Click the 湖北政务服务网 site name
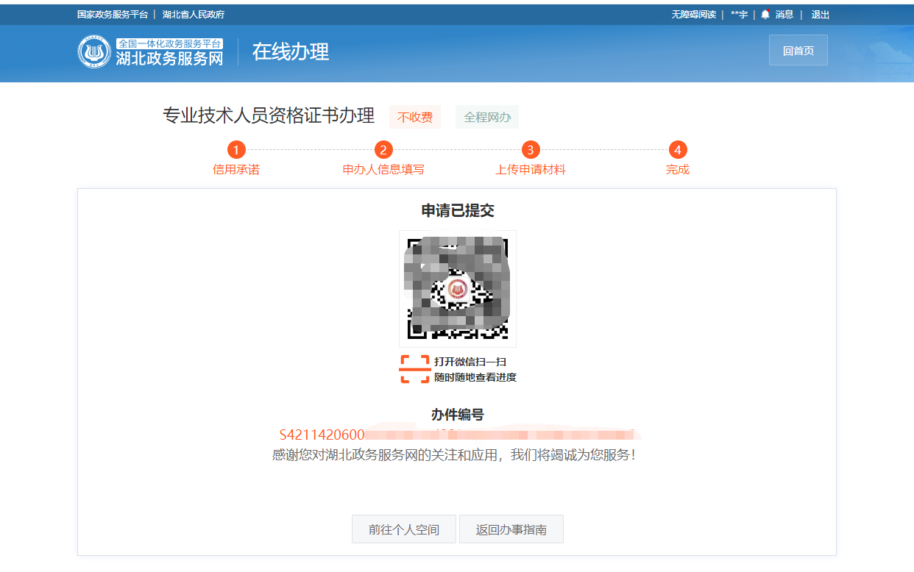 coord(169,59)
